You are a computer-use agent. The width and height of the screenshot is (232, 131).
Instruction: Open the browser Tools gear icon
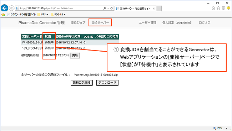[223, 8]
